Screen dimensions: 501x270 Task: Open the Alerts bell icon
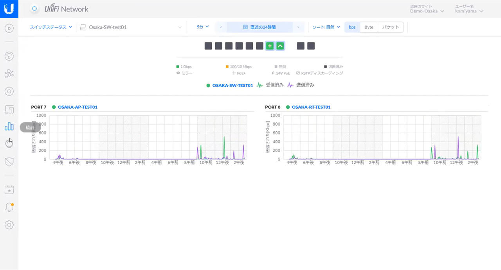[x=9, y=207]
